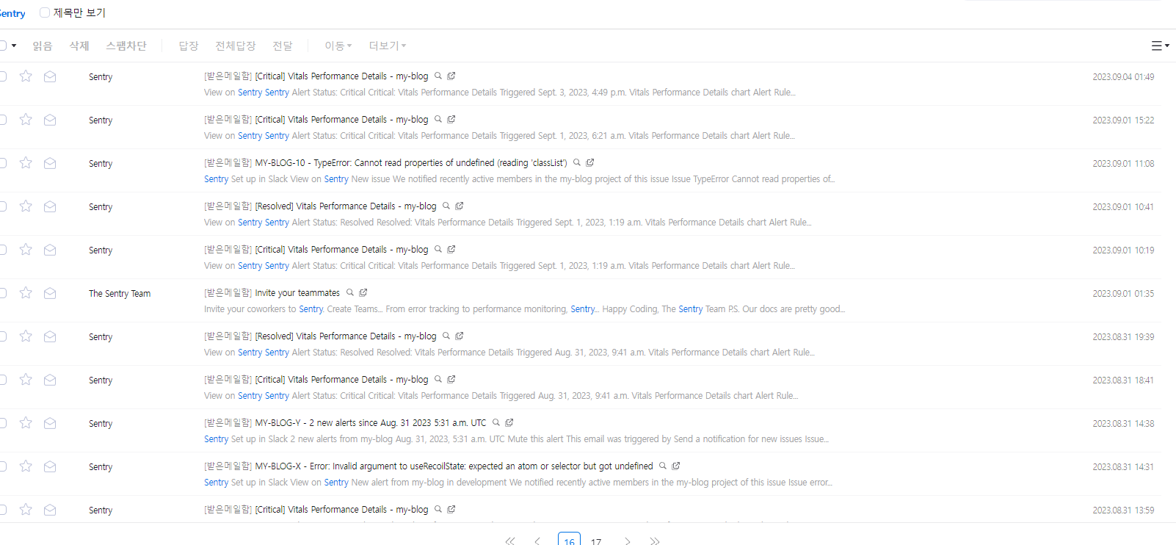Click date 2023.09.01 11:08
1176x545 pixels.
(x=1123, y=164)
